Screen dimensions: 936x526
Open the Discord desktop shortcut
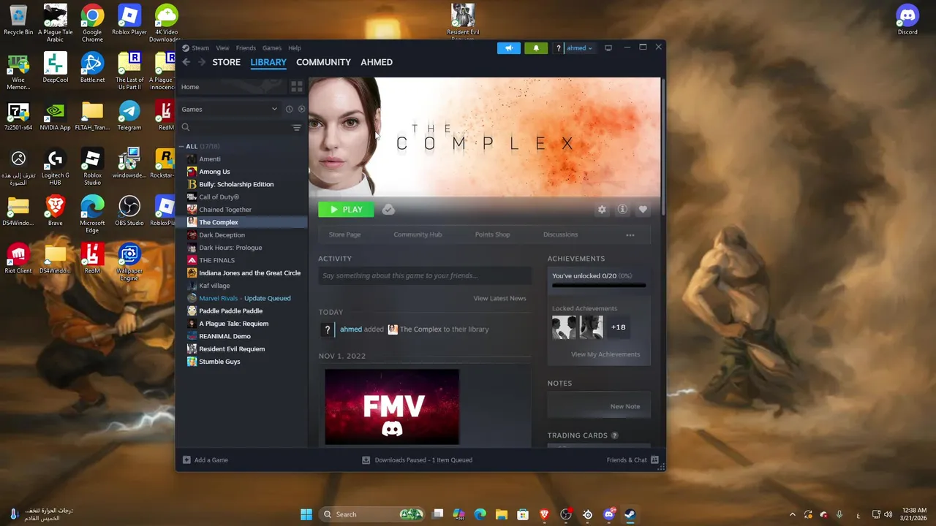[x=907, y=20]
